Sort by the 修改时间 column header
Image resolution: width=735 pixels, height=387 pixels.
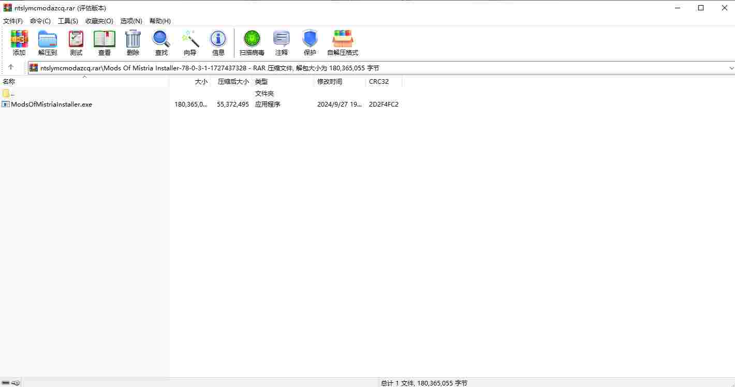[x=340, y=82]
